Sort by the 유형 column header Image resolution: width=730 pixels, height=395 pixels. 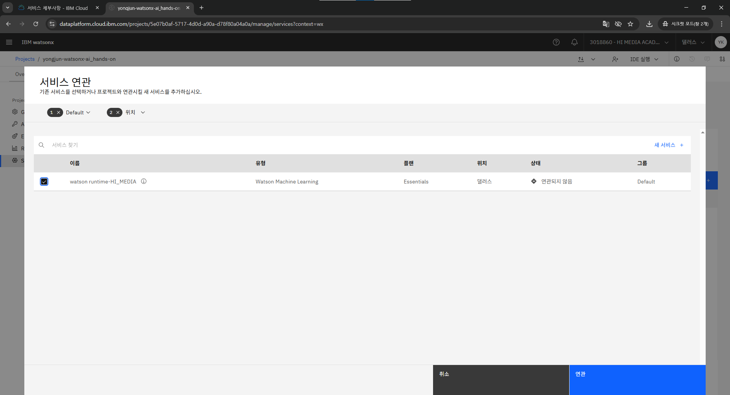point(260,163)
